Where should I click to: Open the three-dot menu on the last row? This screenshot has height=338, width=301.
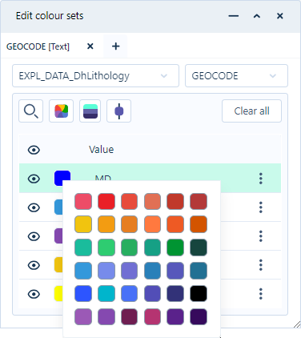coord(261,294)
